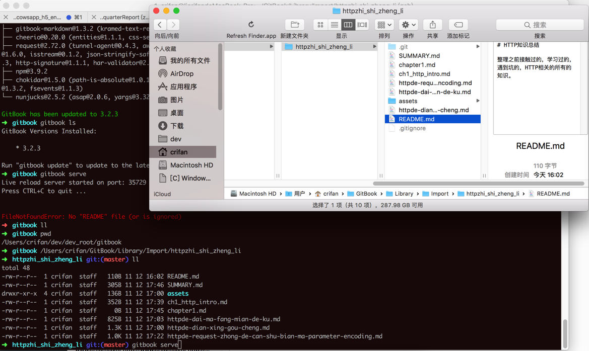Click 用户 in the path bar

(x=295, y=194)
